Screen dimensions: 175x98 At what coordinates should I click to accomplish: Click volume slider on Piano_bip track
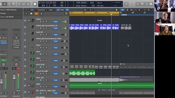click(x=64, y=80)
